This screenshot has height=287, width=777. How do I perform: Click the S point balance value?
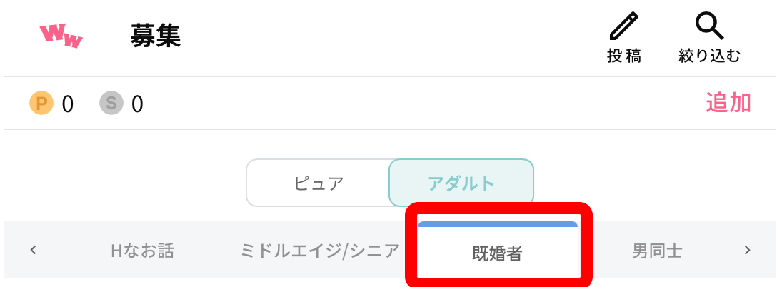(x=137, y=104)
